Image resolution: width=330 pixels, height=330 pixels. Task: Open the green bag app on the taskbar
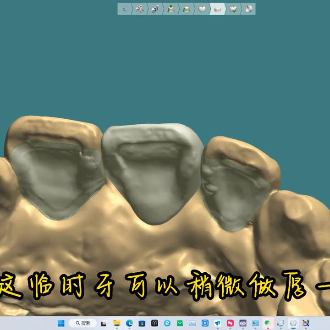(180, 323)
